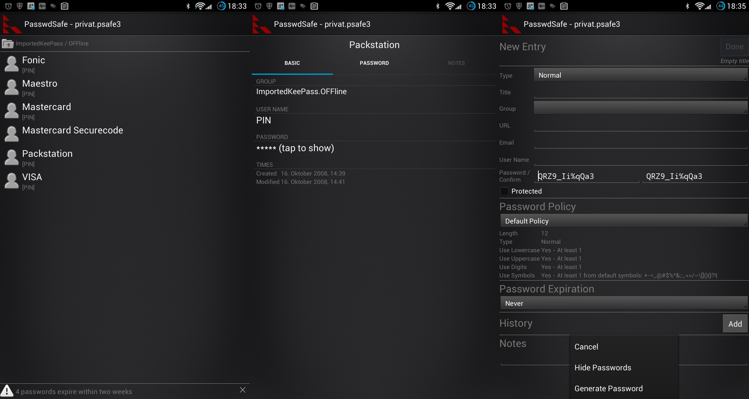Screen dimensions: 749x399
Task: Focus the Password input field
Action: pyautogui.click(x=587, y=176)
